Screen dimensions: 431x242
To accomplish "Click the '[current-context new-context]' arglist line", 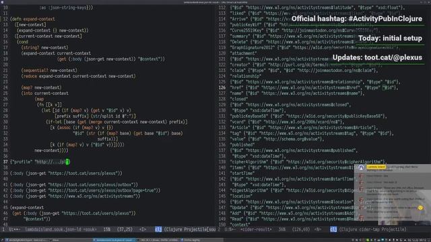I will click(48, 36).
